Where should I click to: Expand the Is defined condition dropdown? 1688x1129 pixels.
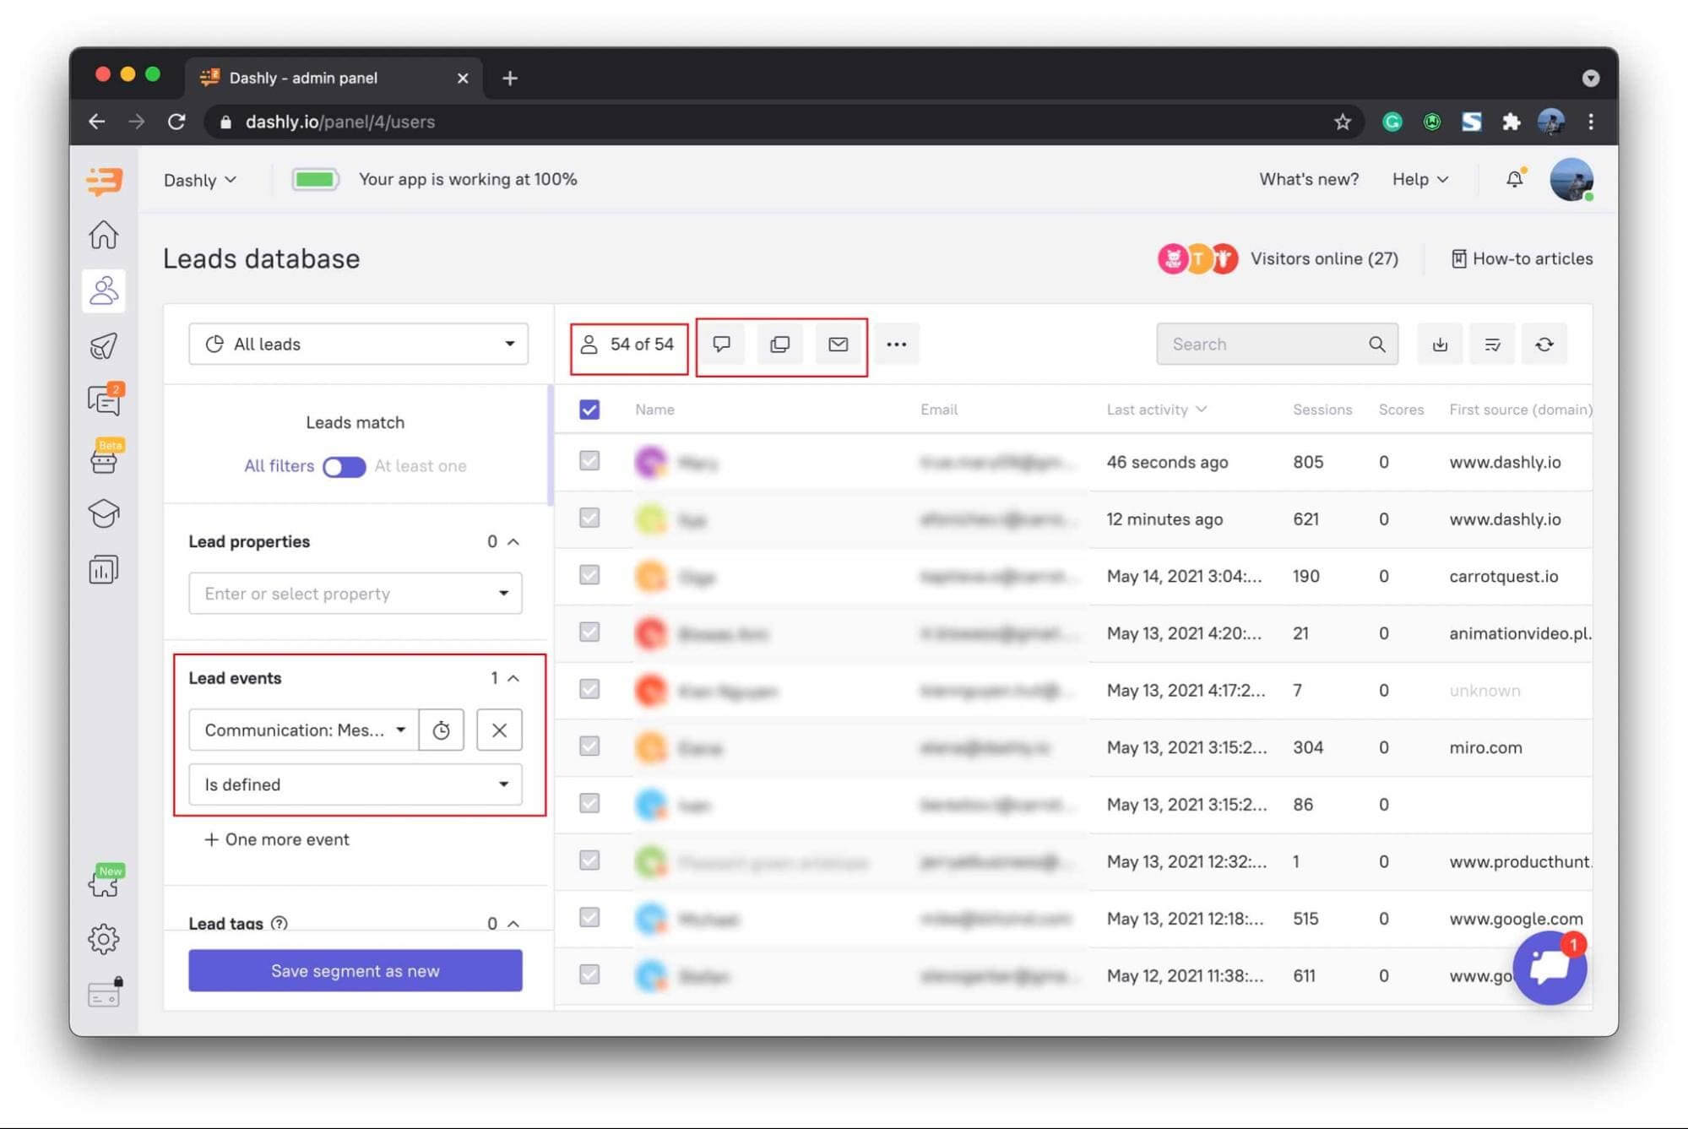coord(355,784)
